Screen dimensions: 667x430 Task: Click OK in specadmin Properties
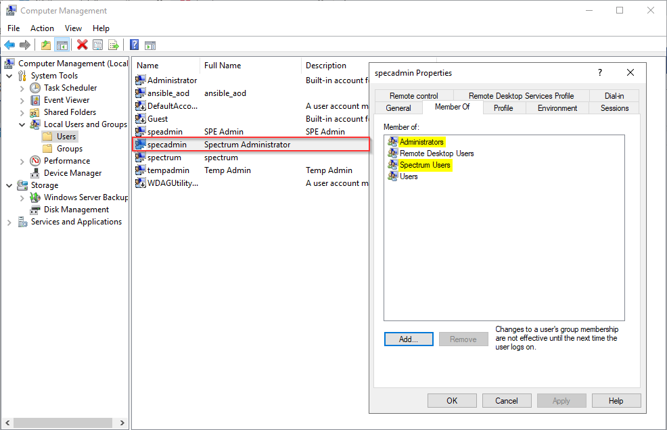pyautogui.click(x=452, y=401)
